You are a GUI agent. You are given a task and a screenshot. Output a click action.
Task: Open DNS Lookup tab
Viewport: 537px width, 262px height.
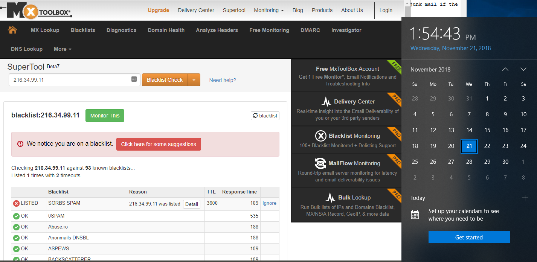click(x=27, y=49)
